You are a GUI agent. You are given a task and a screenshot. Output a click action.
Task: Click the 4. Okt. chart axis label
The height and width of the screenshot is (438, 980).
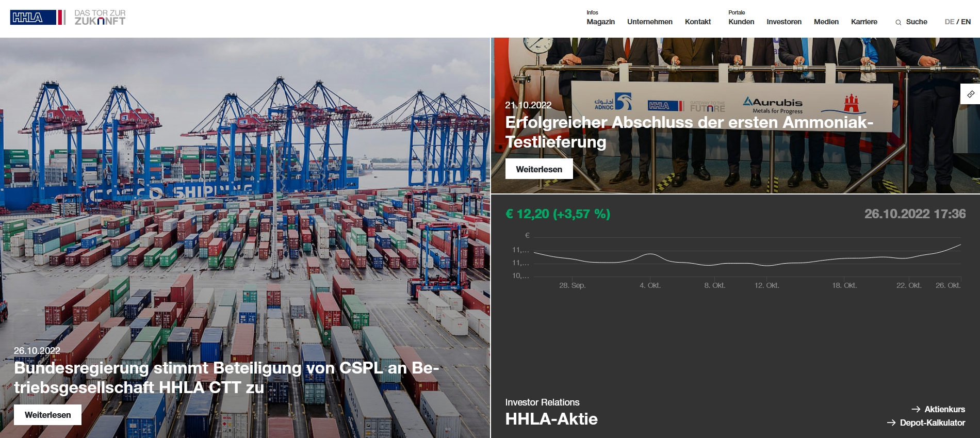click(x=650, y=285)
